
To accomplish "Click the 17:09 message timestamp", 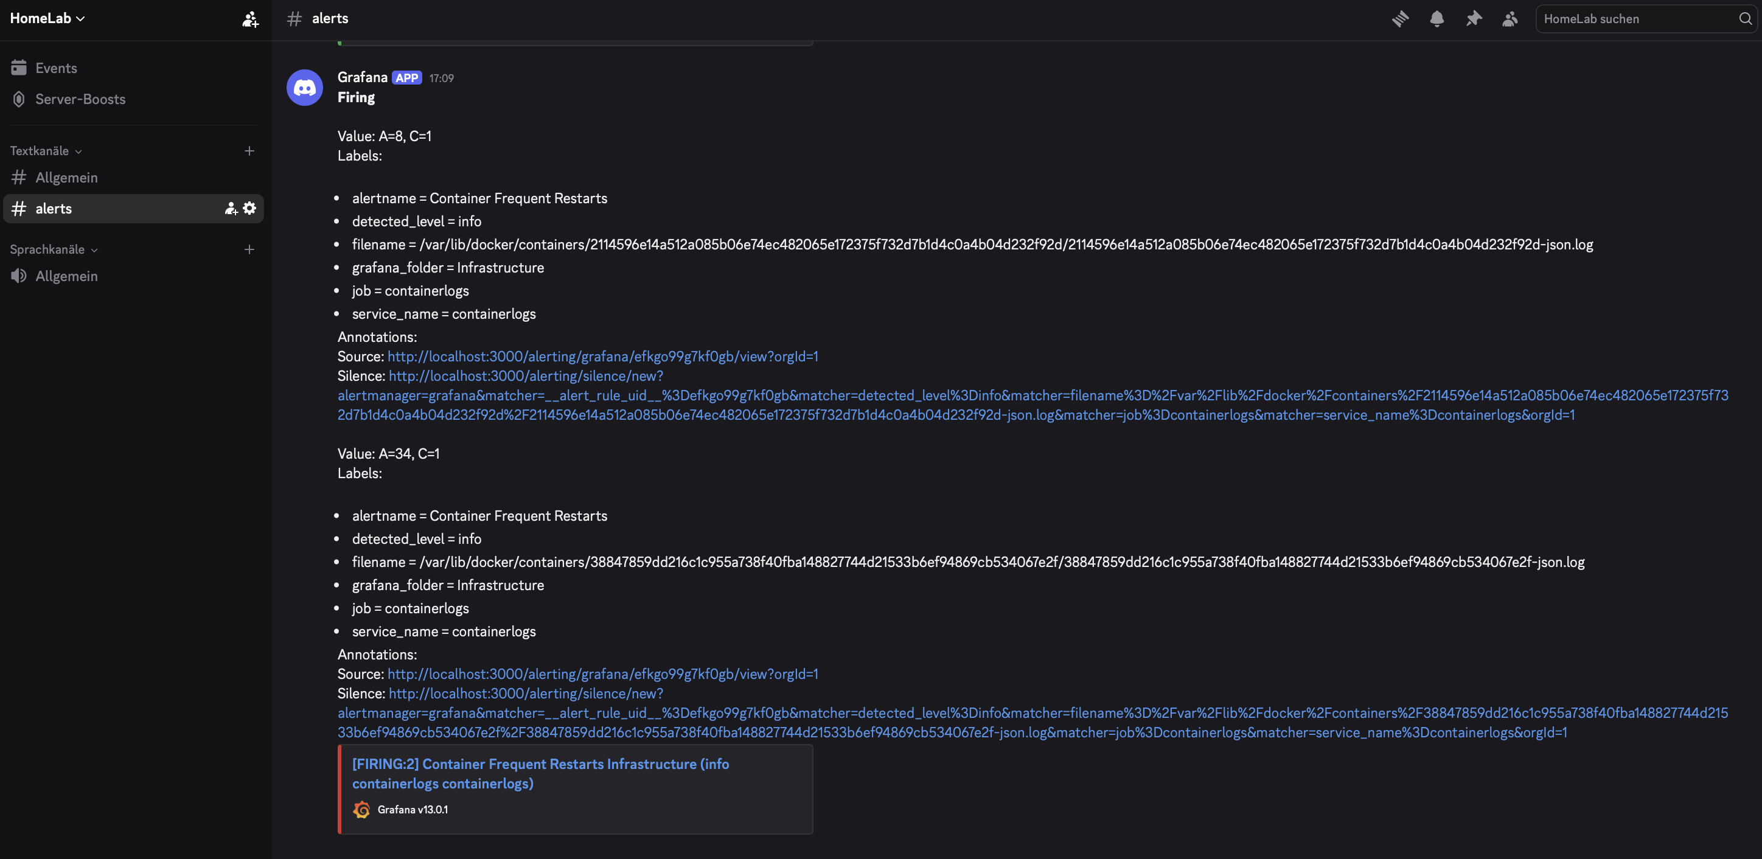I will point(441,78).
